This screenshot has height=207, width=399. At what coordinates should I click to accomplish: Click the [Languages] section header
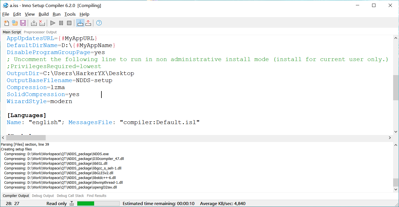pyautogui.click(x=27, y=115)
